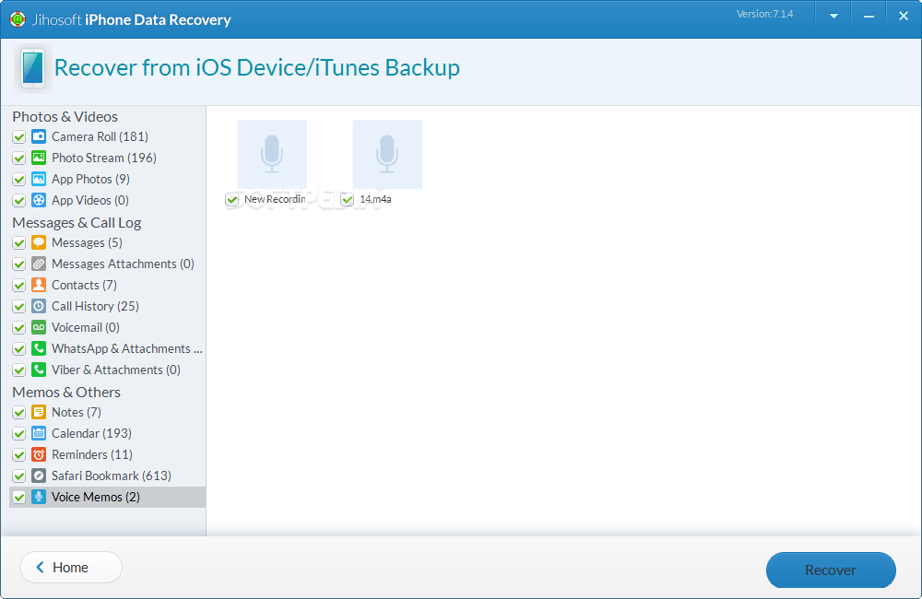Toggle the Safari Bookmark checkbox
The image size is (922, 599).
pos(18,476)
